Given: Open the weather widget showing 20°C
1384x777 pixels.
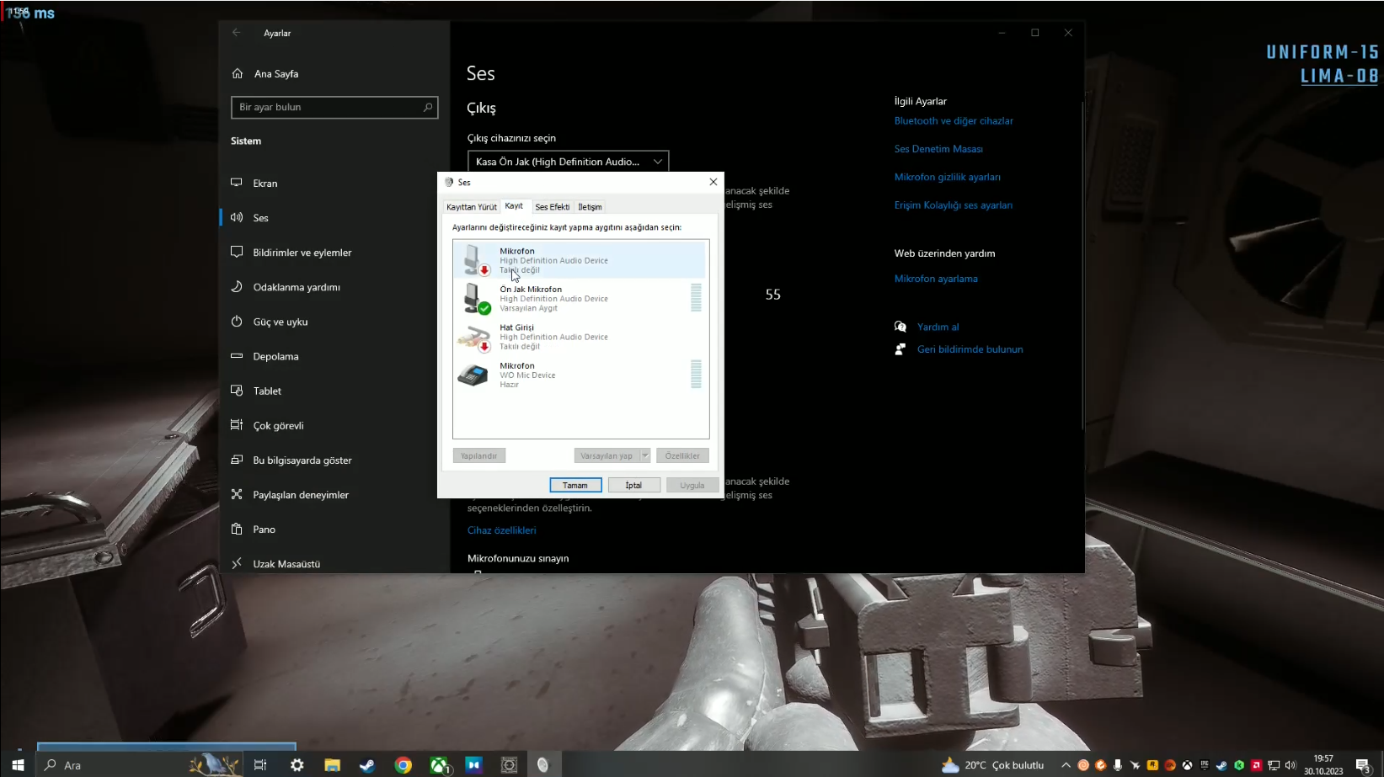Looking at the screenshot, I should click(x=993, y=765).
